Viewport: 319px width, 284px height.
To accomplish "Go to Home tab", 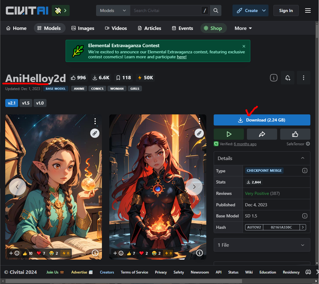I will 17,28.
